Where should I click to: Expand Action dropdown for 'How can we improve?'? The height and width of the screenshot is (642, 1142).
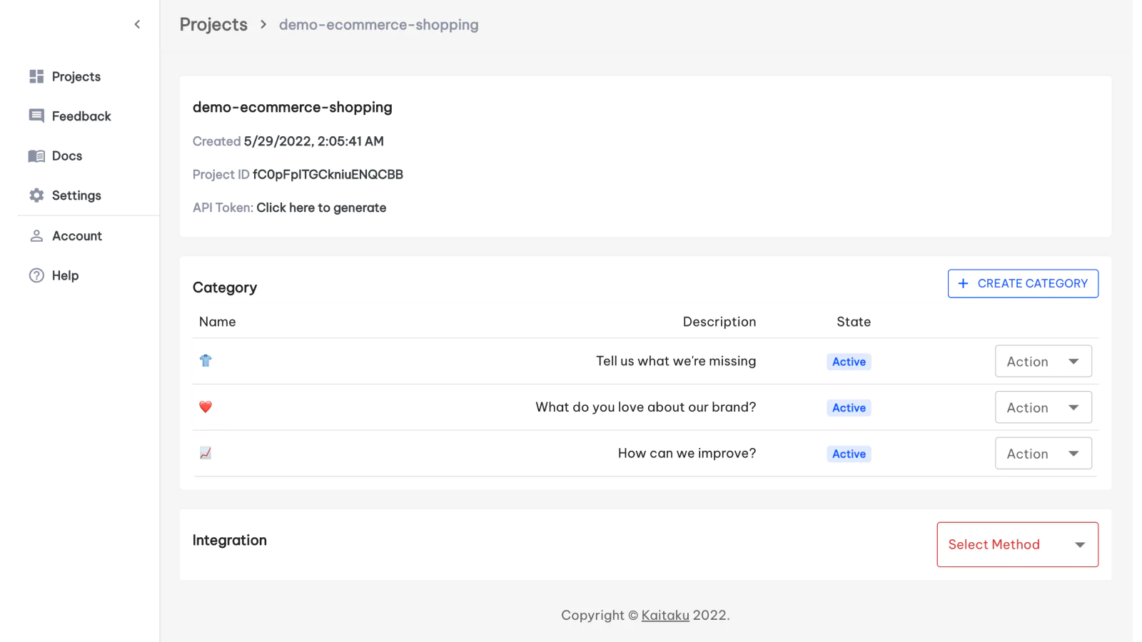pyautogui.click(x=1043, y=454)
